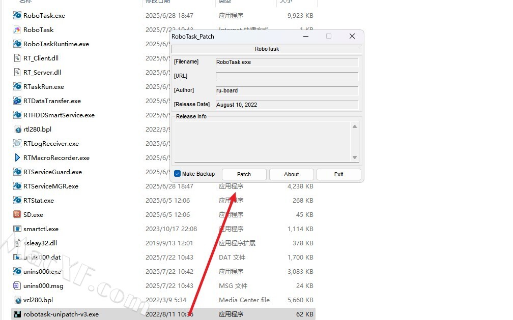This screenshot has height=320, width=513.
Task: Click the Patch button
Action: pos(244,174)
